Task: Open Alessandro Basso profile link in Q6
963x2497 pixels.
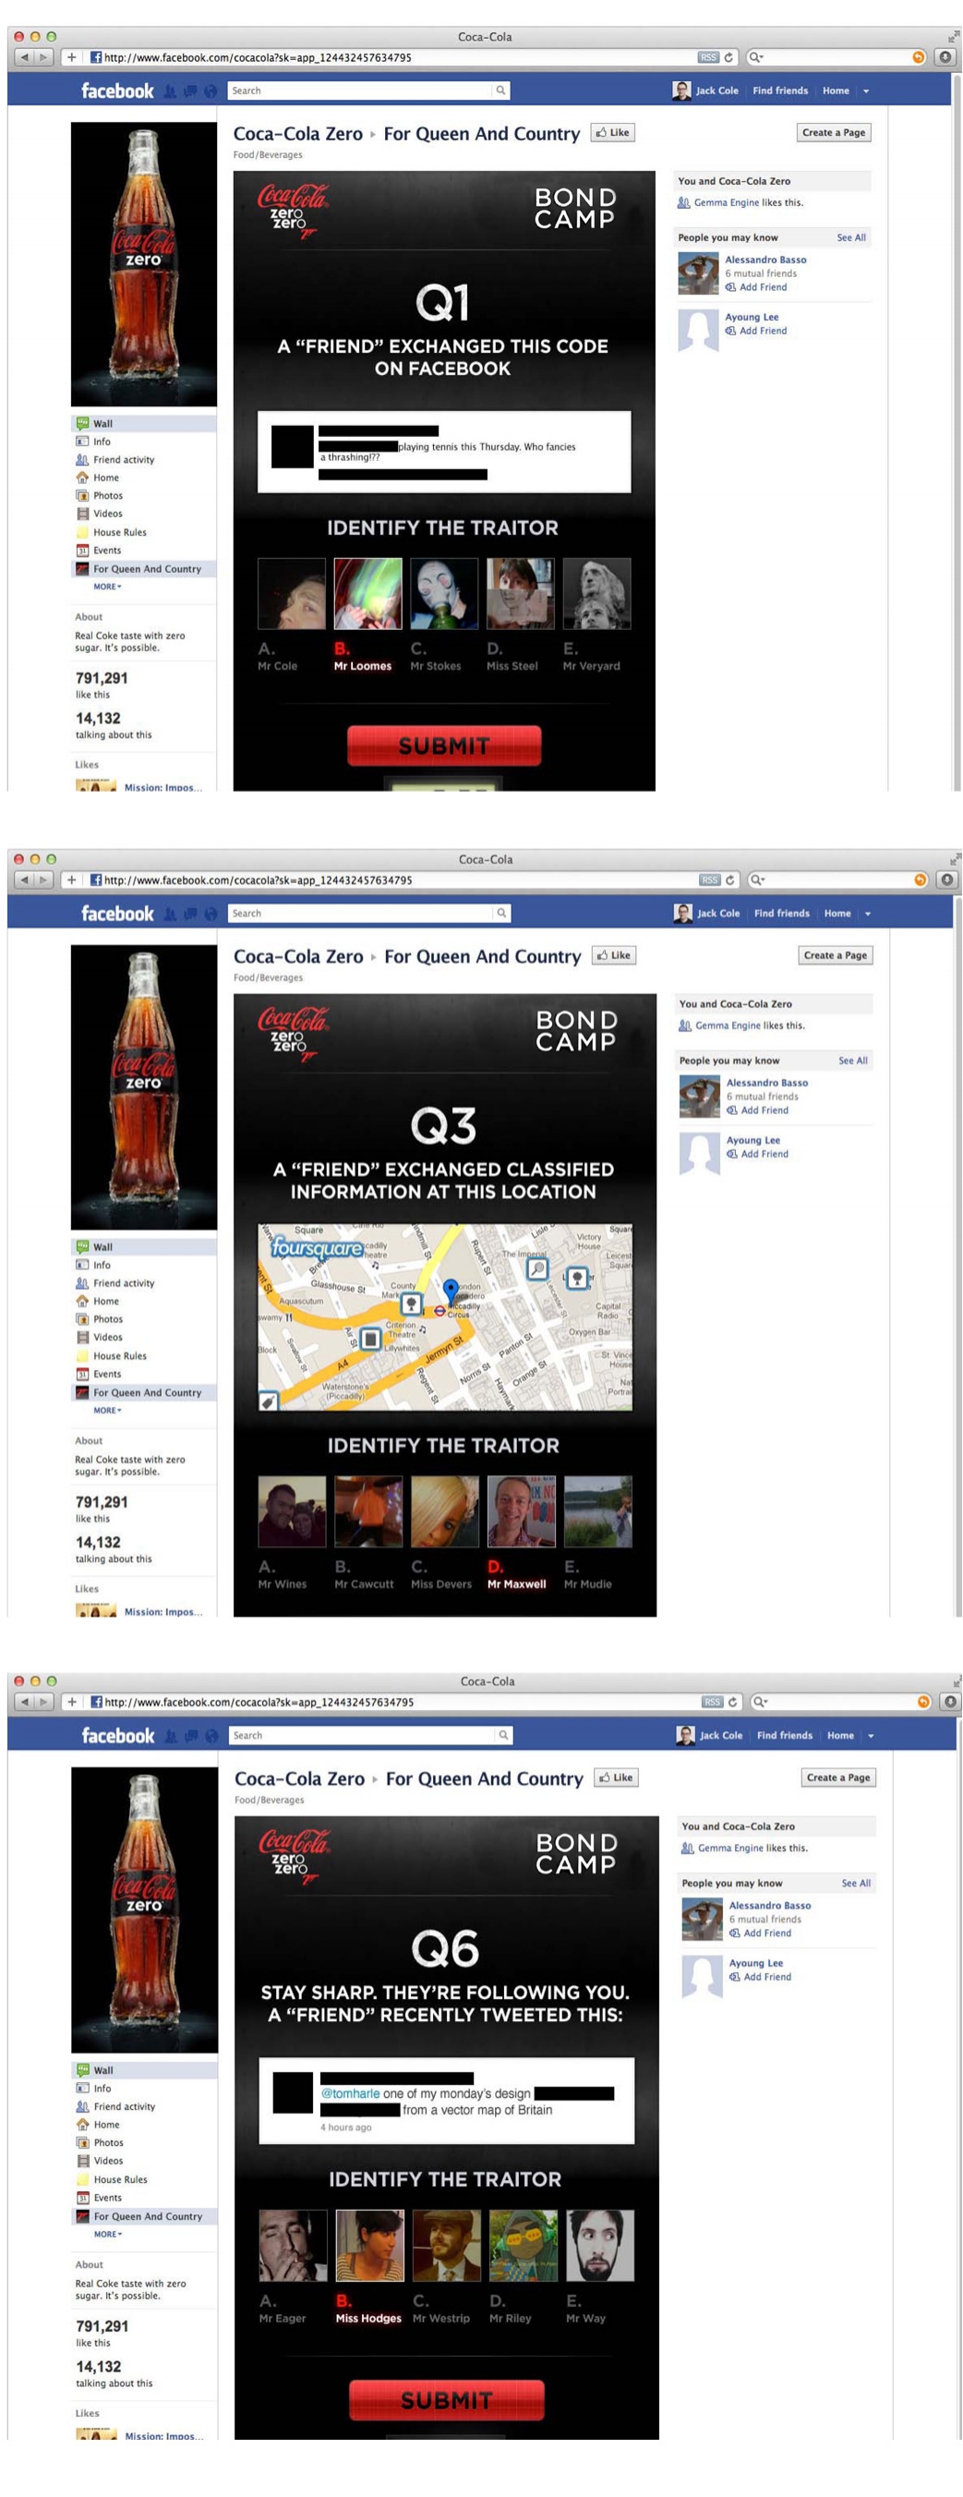Action: tap(769, 1906)
